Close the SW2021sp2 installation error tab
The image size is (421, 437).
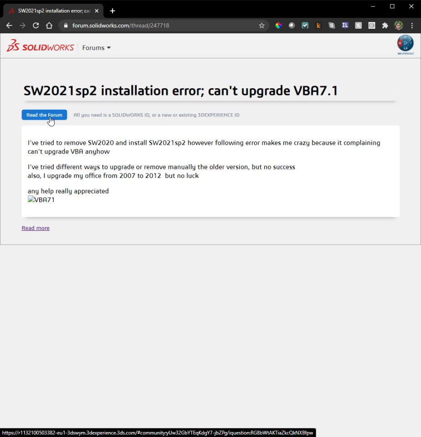97,11
